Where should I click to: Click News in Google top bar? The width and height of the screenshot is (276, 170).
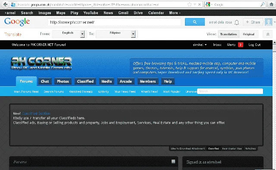click(108, 13)
